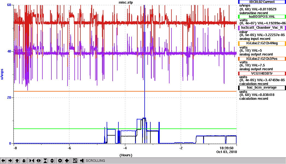
Task: Shift the graph down with the down arrow
Action: click(24, 161)
